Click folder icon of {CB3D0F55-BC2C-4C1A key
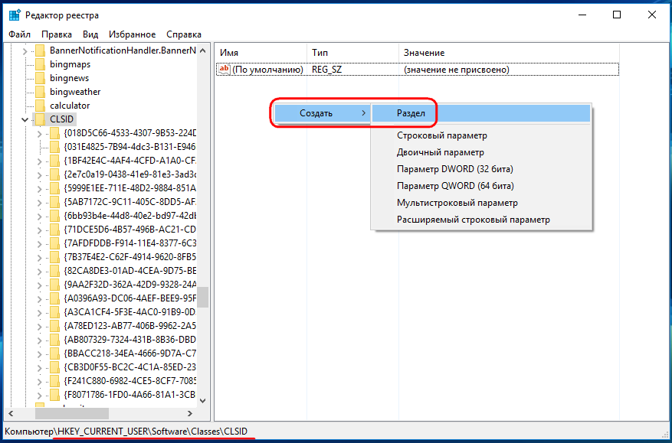The image size is (672, 443). click(x=54, y=367)
